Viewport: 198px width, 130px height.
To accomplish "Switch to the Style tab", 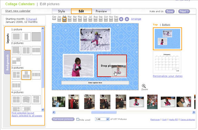I will coord(62,11).
